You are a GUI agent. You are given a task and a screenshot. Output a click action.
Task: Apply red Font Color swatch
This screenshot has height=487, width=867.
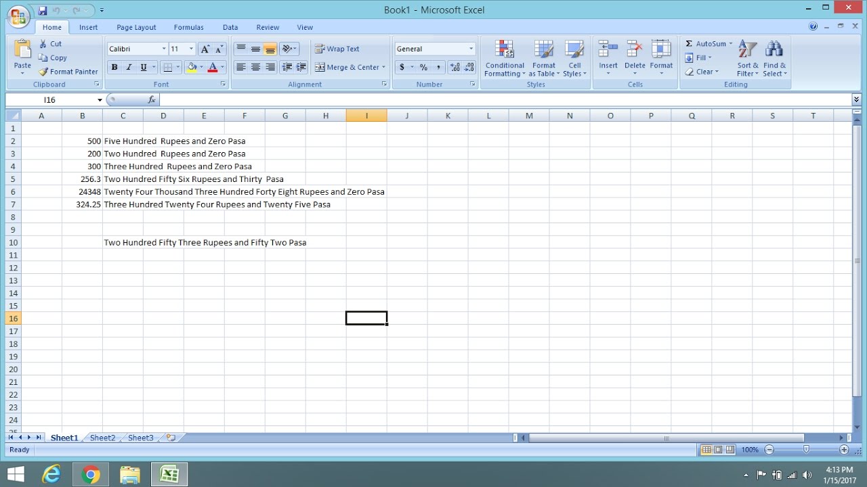[213, 67]
